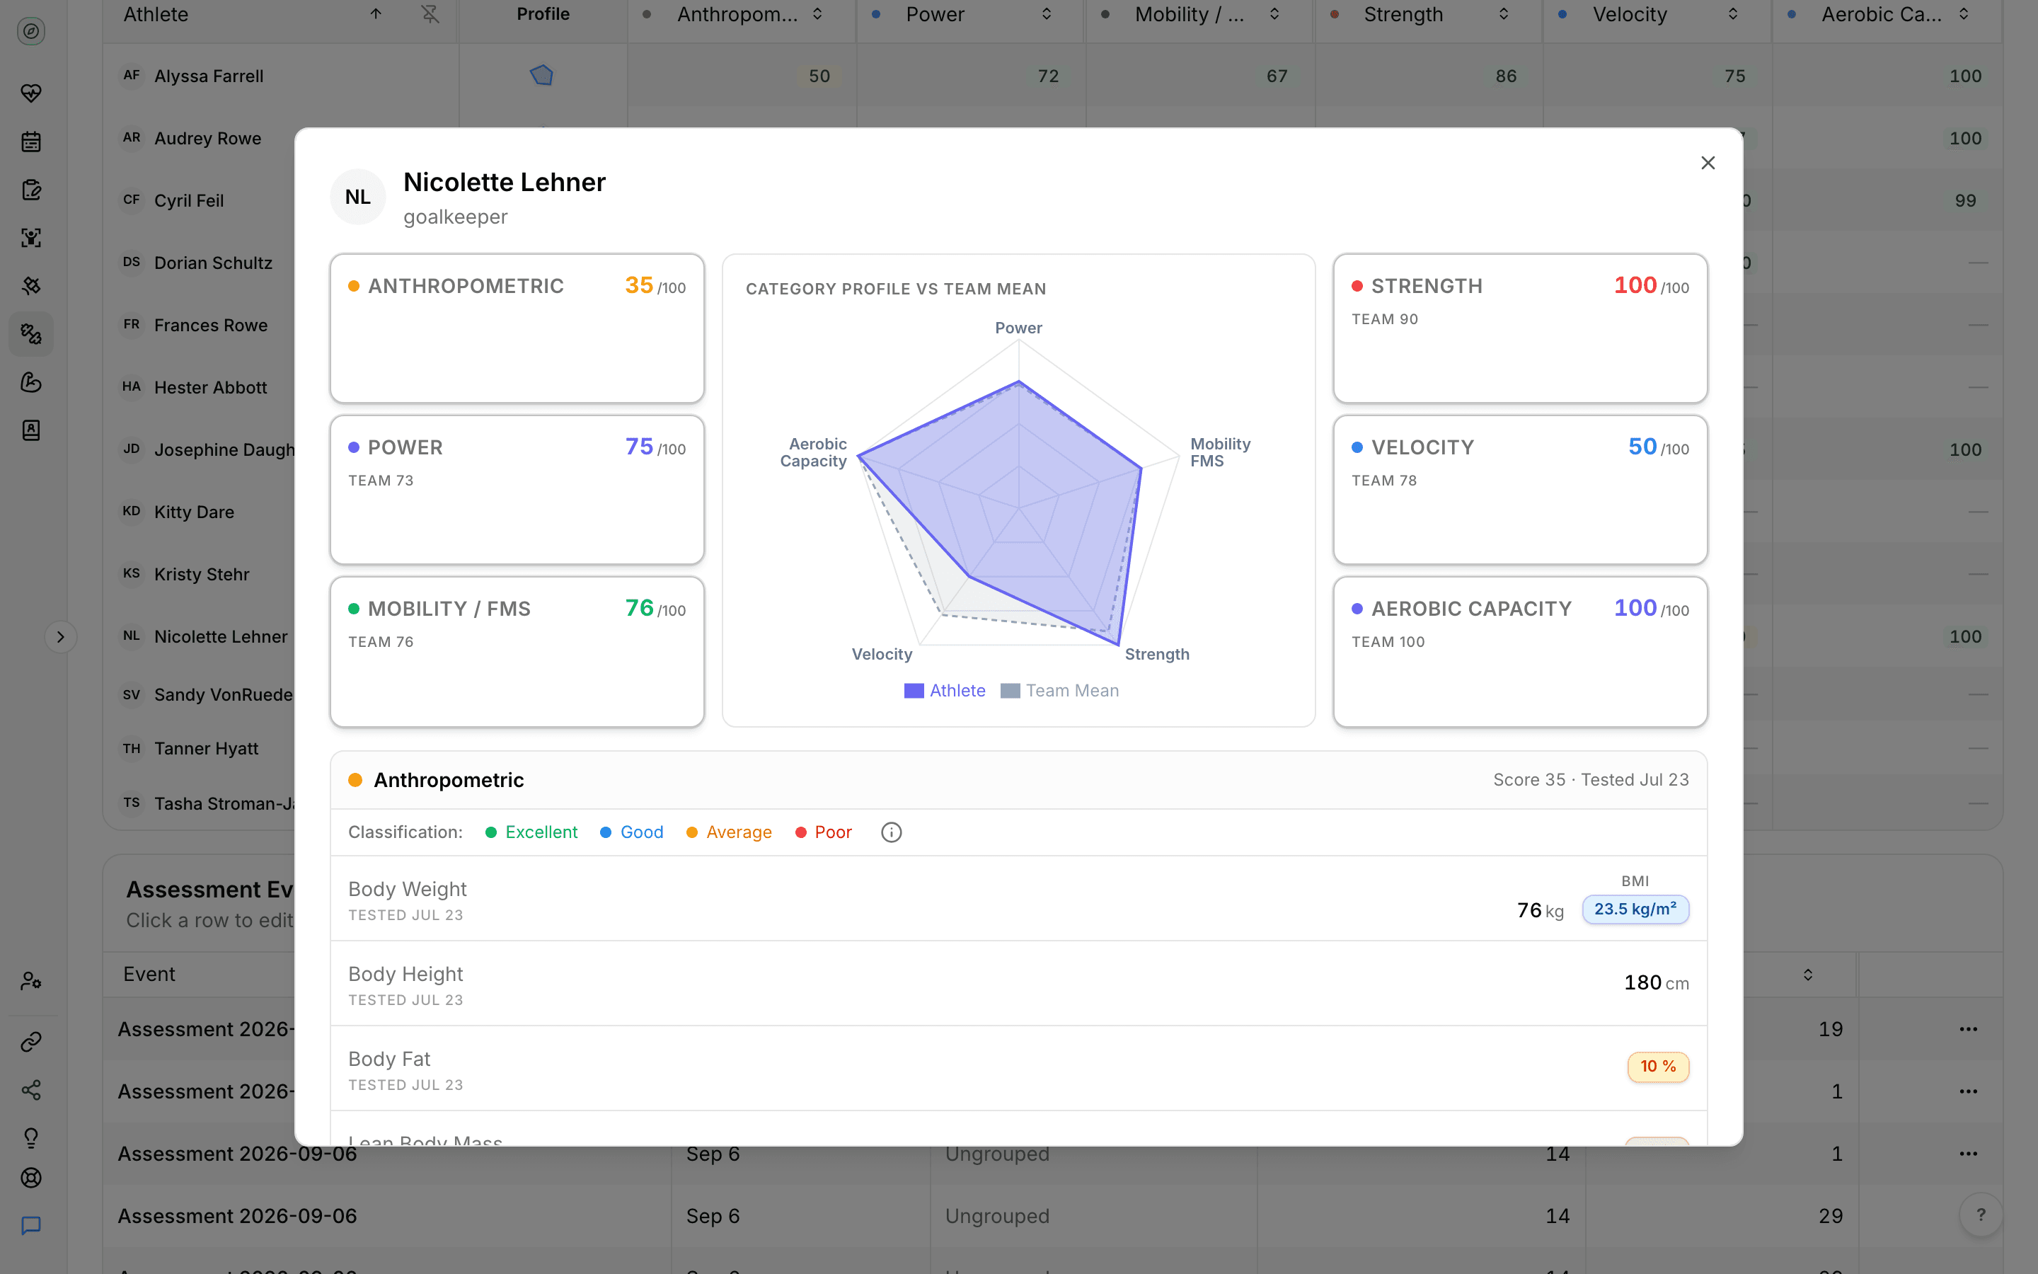
Task: Select the Velocity score card
Action: (1520, 490)
